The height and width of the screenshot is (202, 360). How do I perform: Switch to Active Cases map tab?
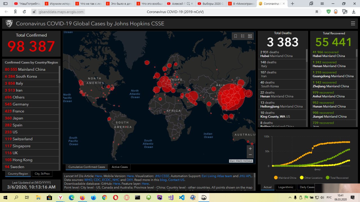pos(120,167)
